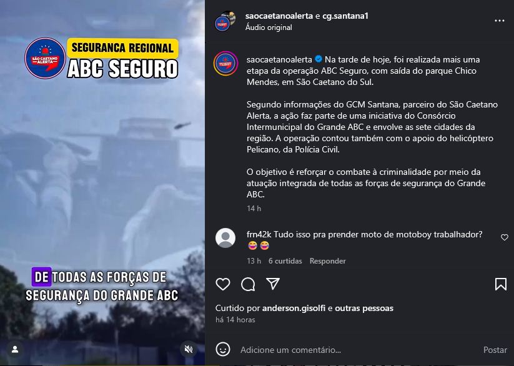Open saocaetanoalerta profile from header
This screenshot has width=514, height=366.
[x=279, y=16]
